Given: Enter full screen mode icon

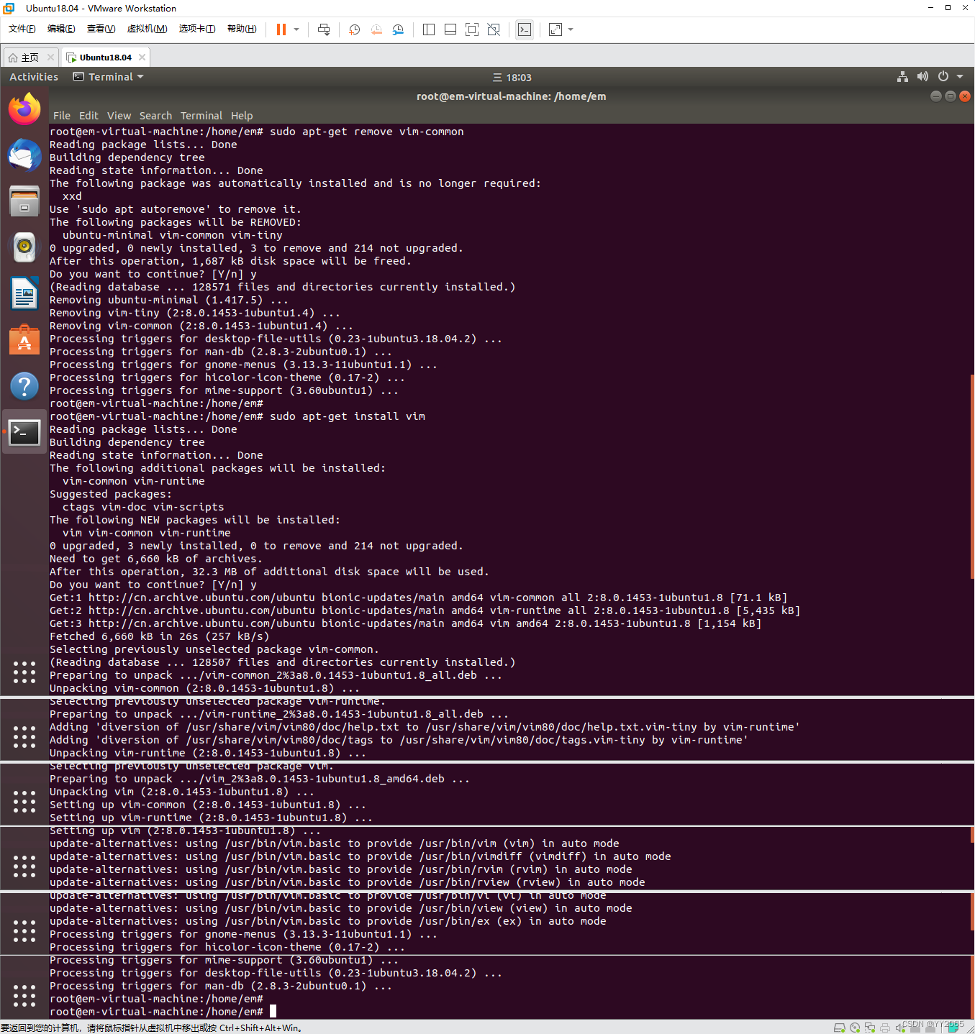Looking at the screenshot, I should coord(472,29).
